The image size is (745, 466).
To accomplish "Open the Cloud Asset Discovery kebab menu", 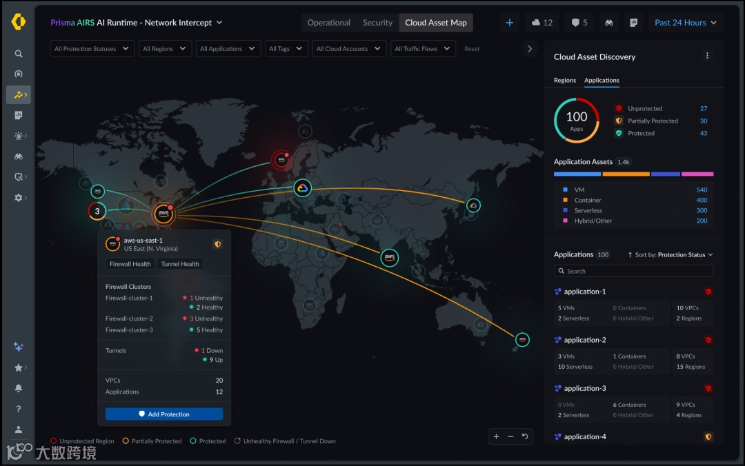I will click(707, 56).
